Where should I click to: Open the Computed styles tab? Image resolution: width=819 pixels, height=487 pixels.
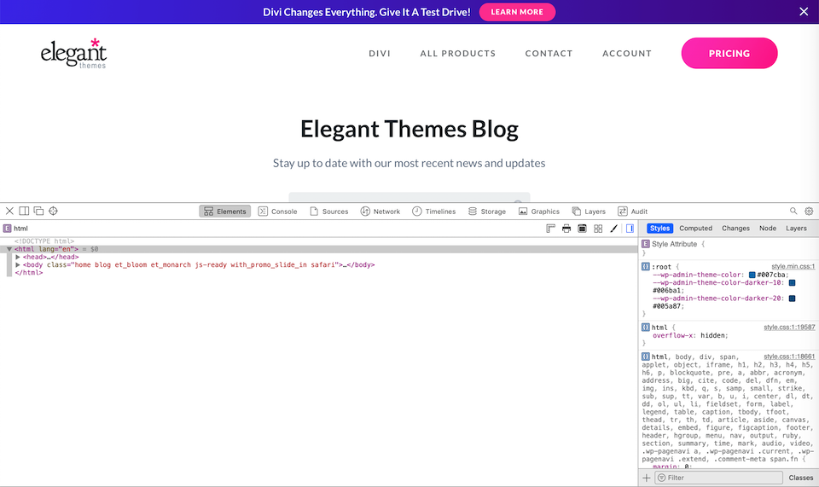695,229
